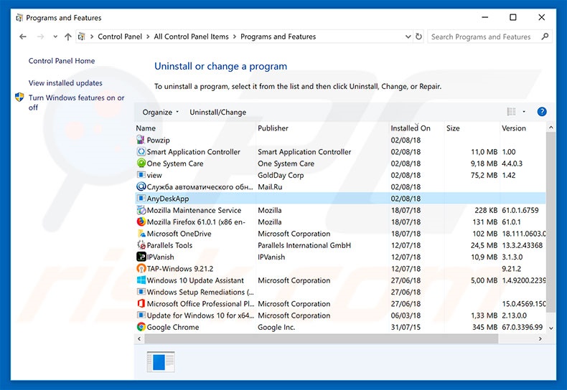Viewport: 567px width, 390px height.
Task: Click the Windows features shield icon
Action: pos(19,97)
